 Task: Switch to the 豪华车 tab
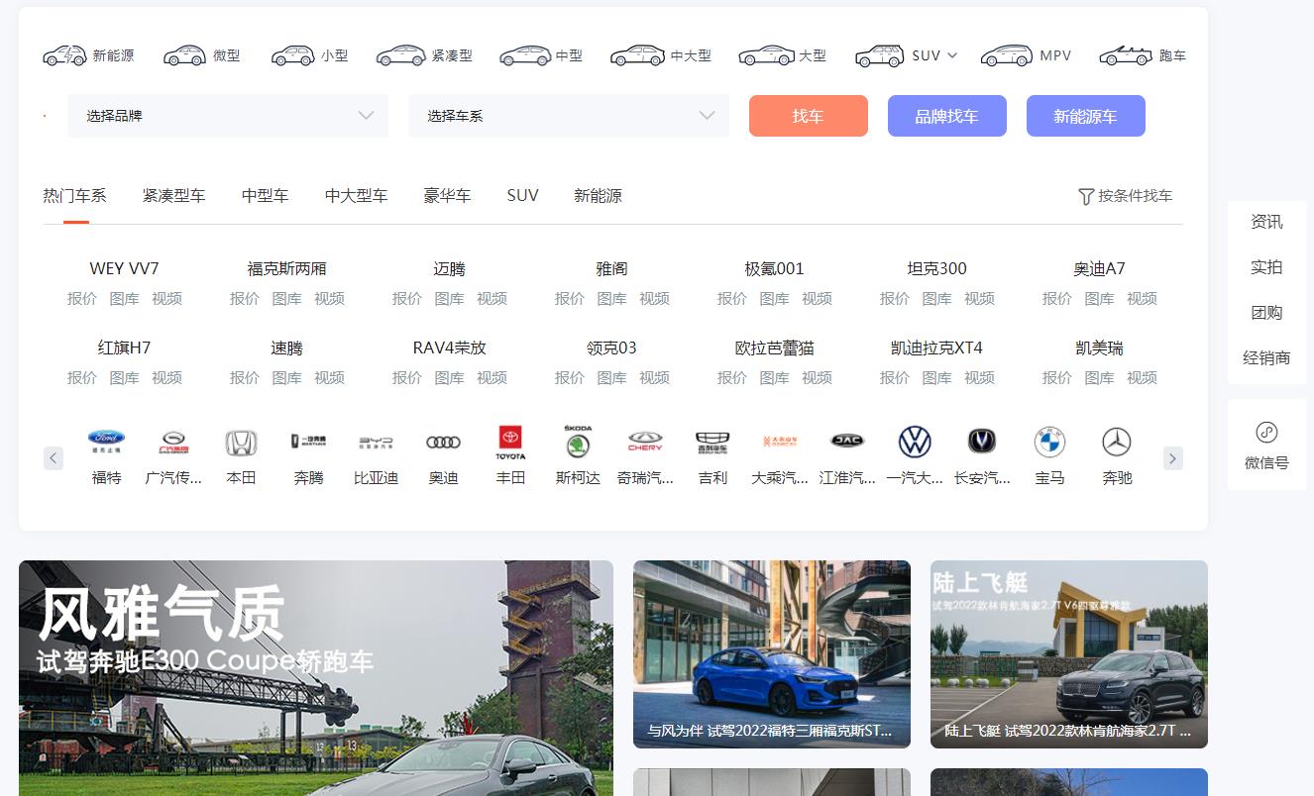pyautogui.click(x=447, y=196)
